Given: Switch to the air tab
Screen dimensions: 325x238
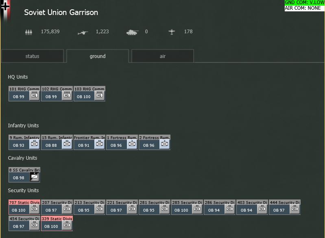Looking at the screenshot, I should point(163,56).
